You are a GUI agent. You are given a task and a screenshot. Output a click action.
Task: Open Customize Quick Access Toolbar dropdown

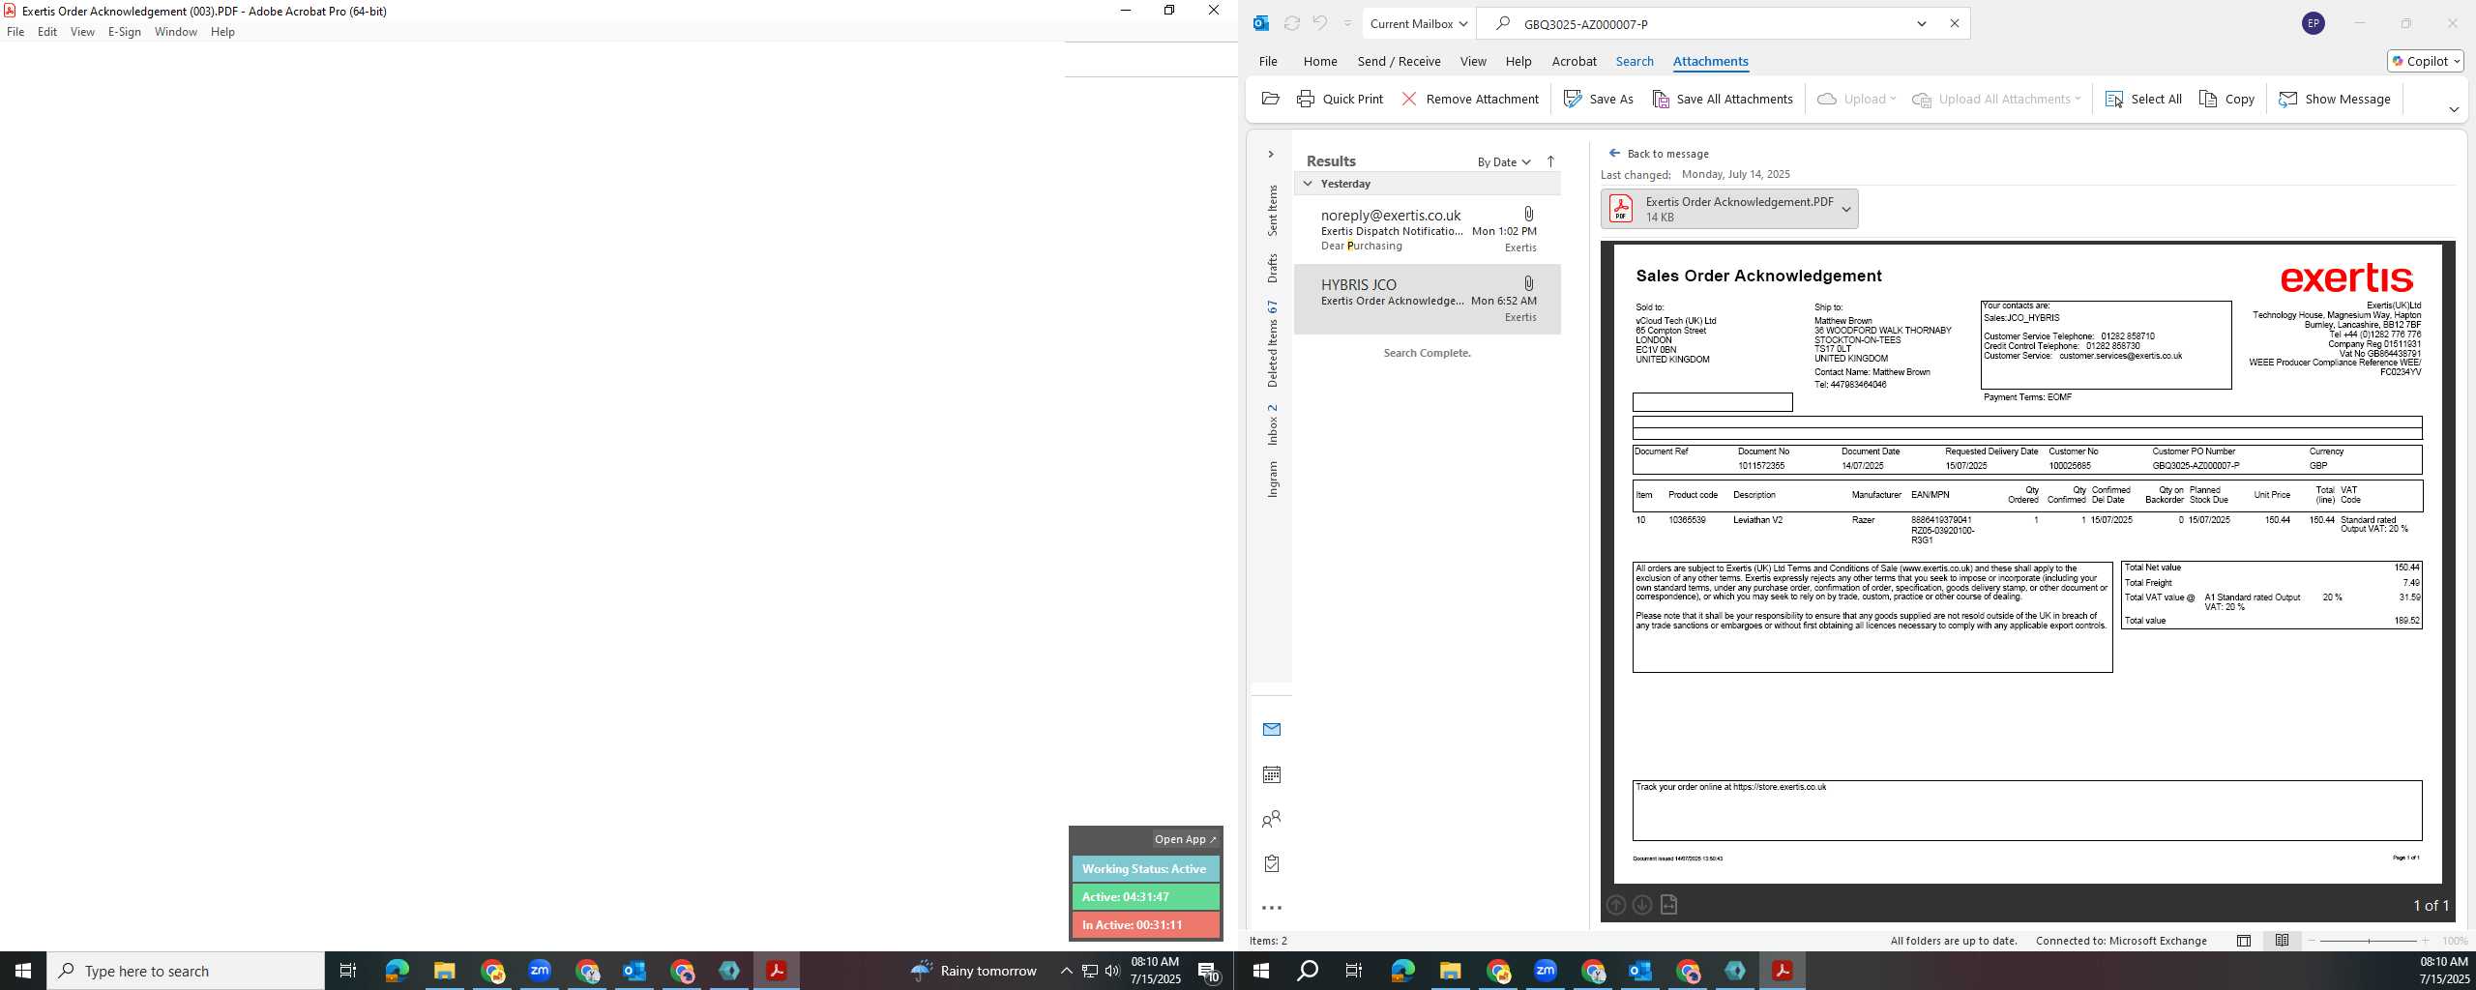click(x=1347, y=23)
